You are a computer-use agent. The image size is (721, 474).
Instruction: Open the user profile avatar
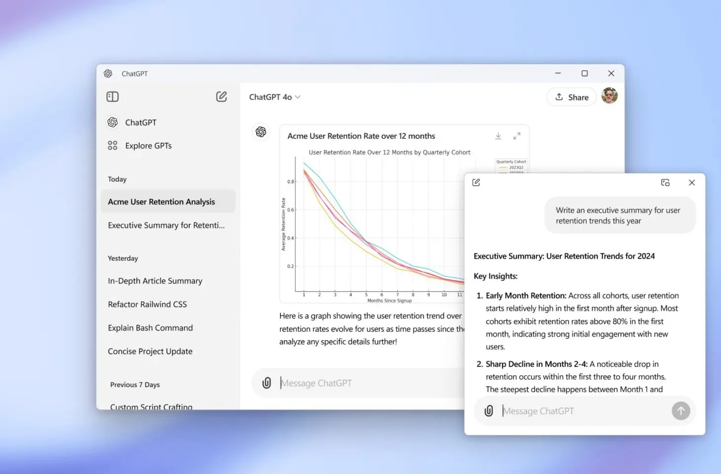[x=609, y=96]
